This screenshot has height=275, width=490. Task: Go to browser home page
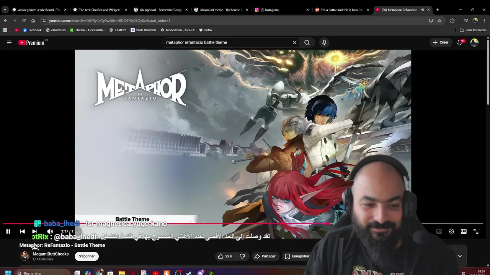click(33, 21)
